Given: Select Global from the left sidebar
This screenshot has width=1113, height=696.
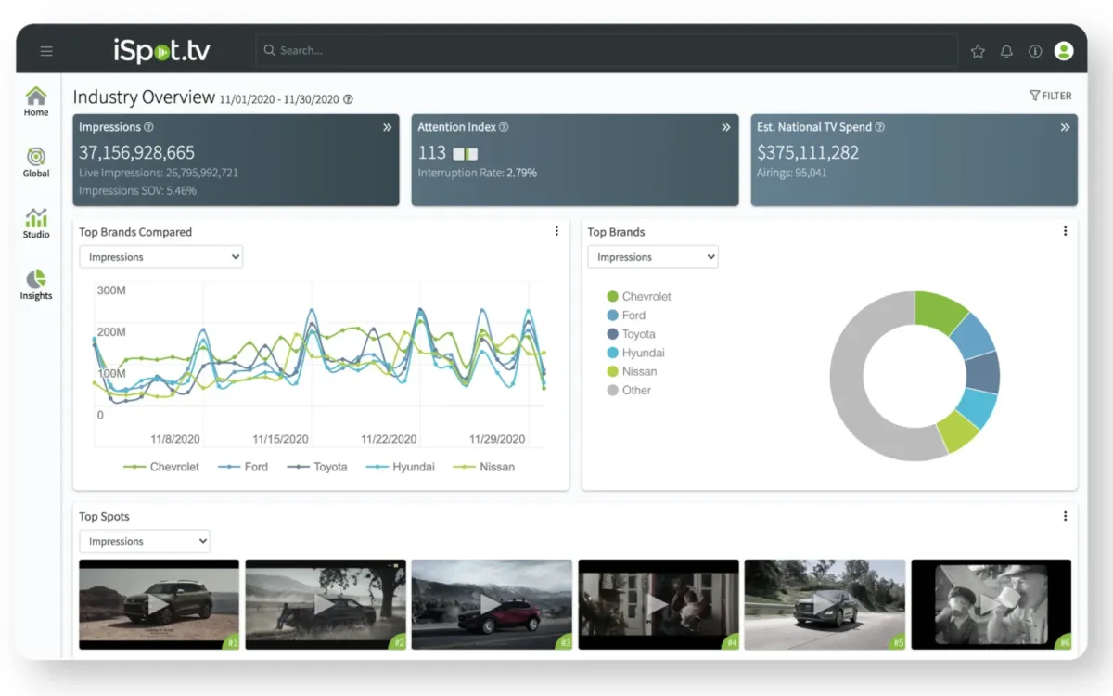Looking at the screenshot, I should 35,161.
